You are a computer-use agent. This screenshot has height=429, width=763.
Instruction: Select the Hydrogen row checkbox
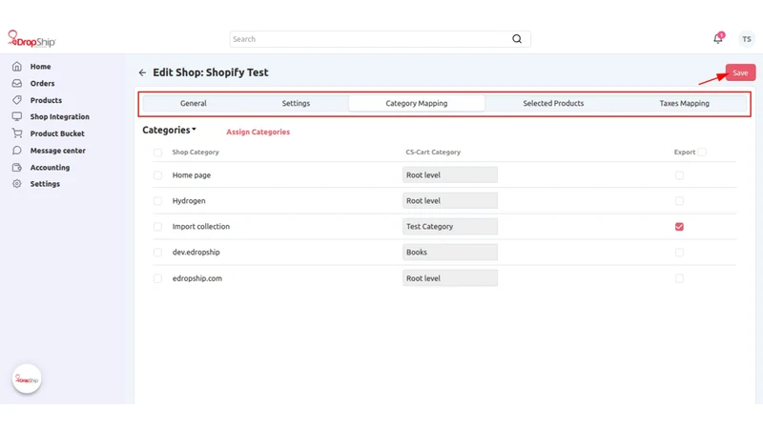tap(157, 201)
